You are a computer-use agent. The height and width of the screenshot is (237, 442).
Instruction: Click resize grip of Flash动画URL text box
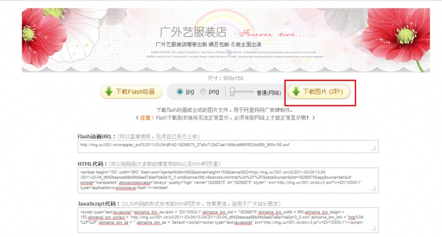click(x=373, y=148)
